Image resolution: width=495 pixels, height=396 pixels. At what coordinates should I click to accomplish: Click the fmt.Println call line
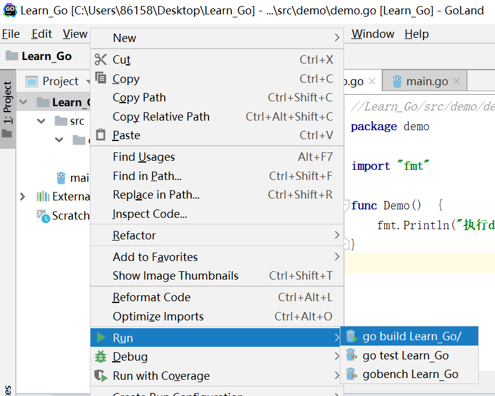436,225
